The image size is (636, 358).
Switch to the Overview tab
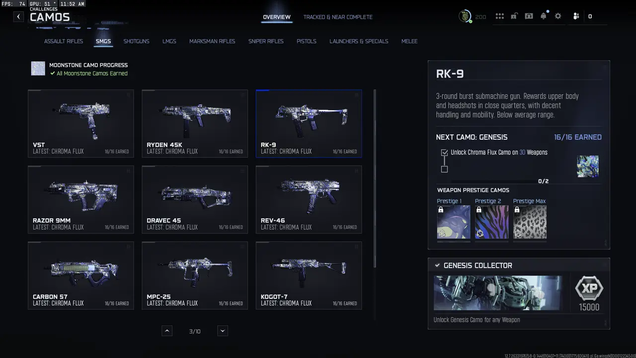[x=277, y=17]
